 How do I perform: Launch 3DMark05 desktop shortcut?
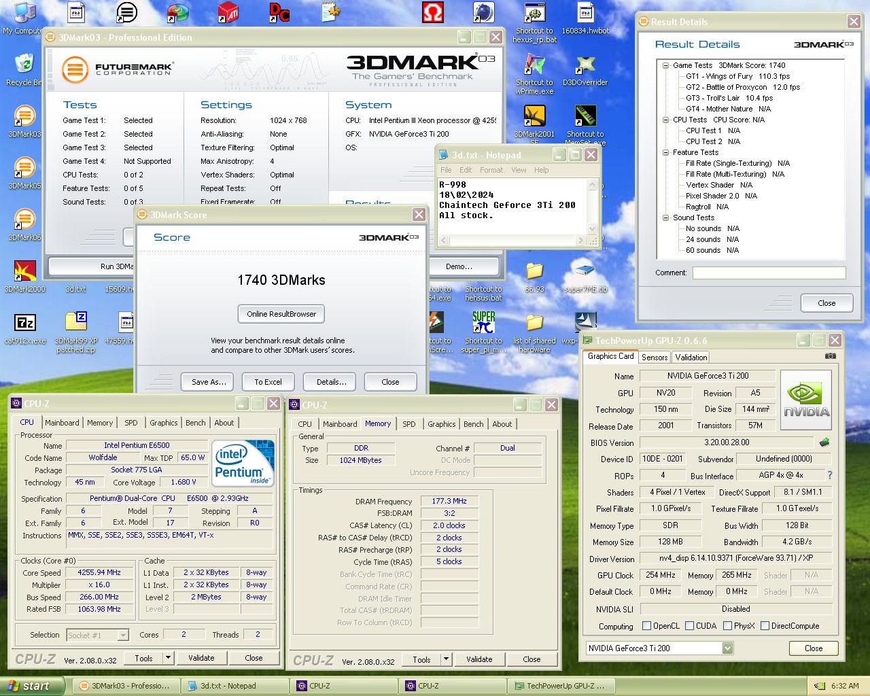click(24, 167)
